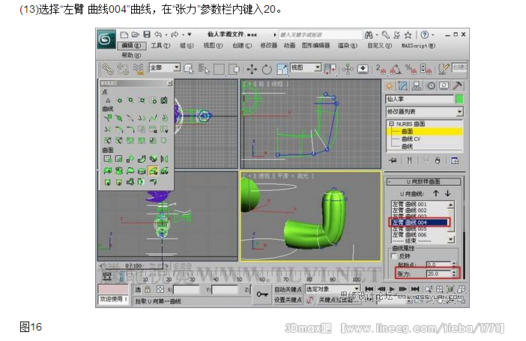Open the Display panel tab icon
Screen dimensions: 526x341
[444, 86]
